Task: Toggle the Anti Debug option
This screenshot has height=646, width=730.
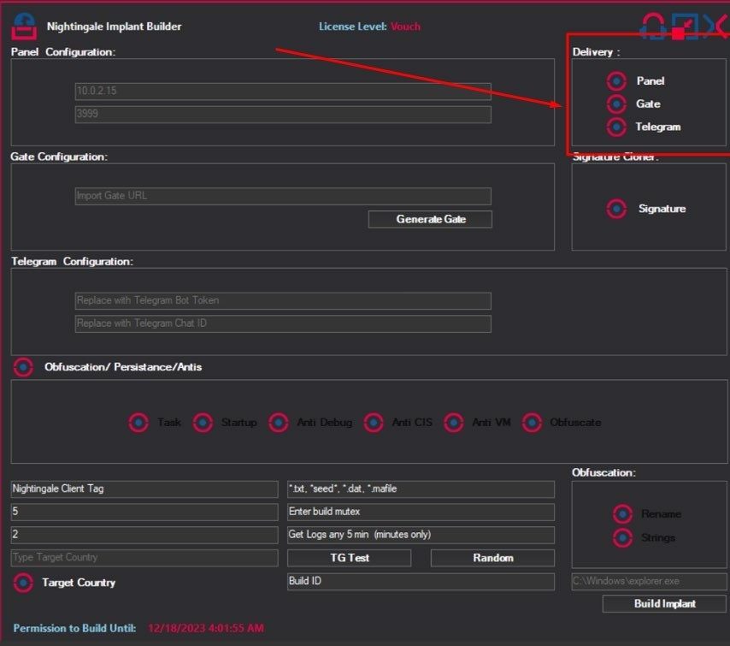Action: click(x=279, y=423)
